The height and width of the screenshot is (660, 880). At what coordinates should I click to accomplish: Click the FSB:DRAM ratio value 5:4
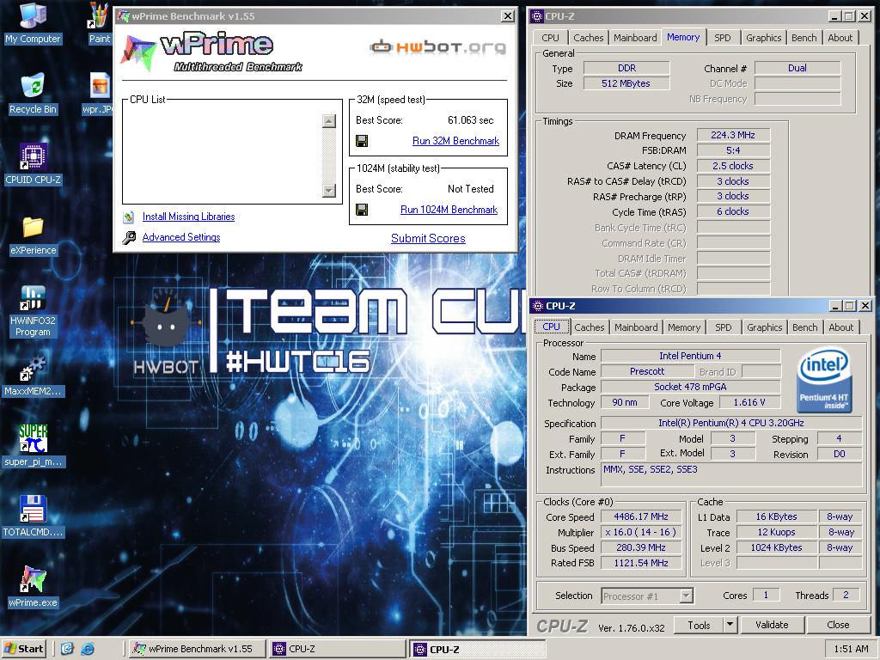pyautogui.click(x=733, y=150)
